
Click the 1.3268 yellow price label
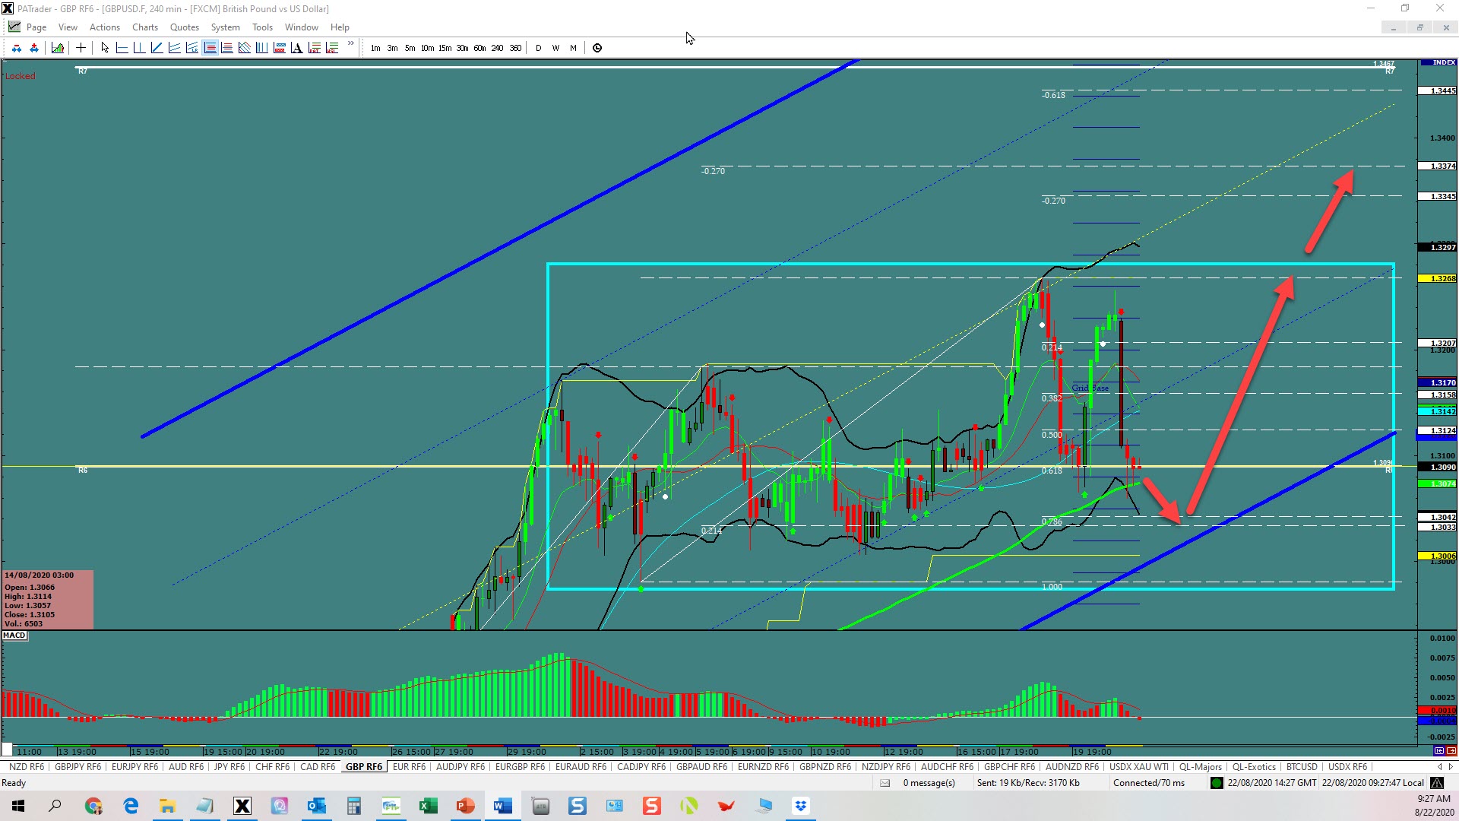point(1438,279)
